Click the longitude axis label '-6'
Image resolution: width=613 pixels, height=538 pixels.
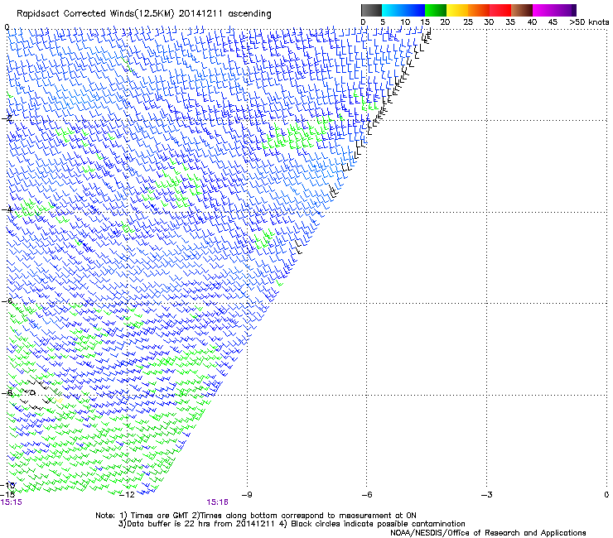click(367, 495)
